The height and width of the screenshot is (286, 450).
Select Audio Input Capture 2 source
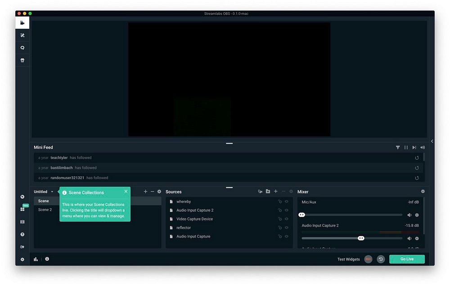point(229,210)
